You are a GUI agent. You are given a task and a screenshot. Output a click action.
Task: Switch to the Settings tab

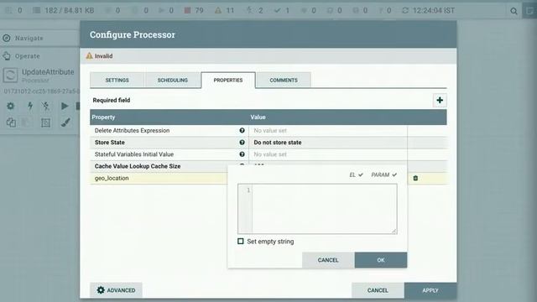(x=117, y=81)
